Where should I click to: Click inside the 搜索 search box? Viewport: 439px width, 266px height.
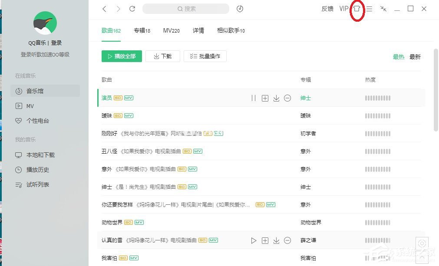[185, 9]
